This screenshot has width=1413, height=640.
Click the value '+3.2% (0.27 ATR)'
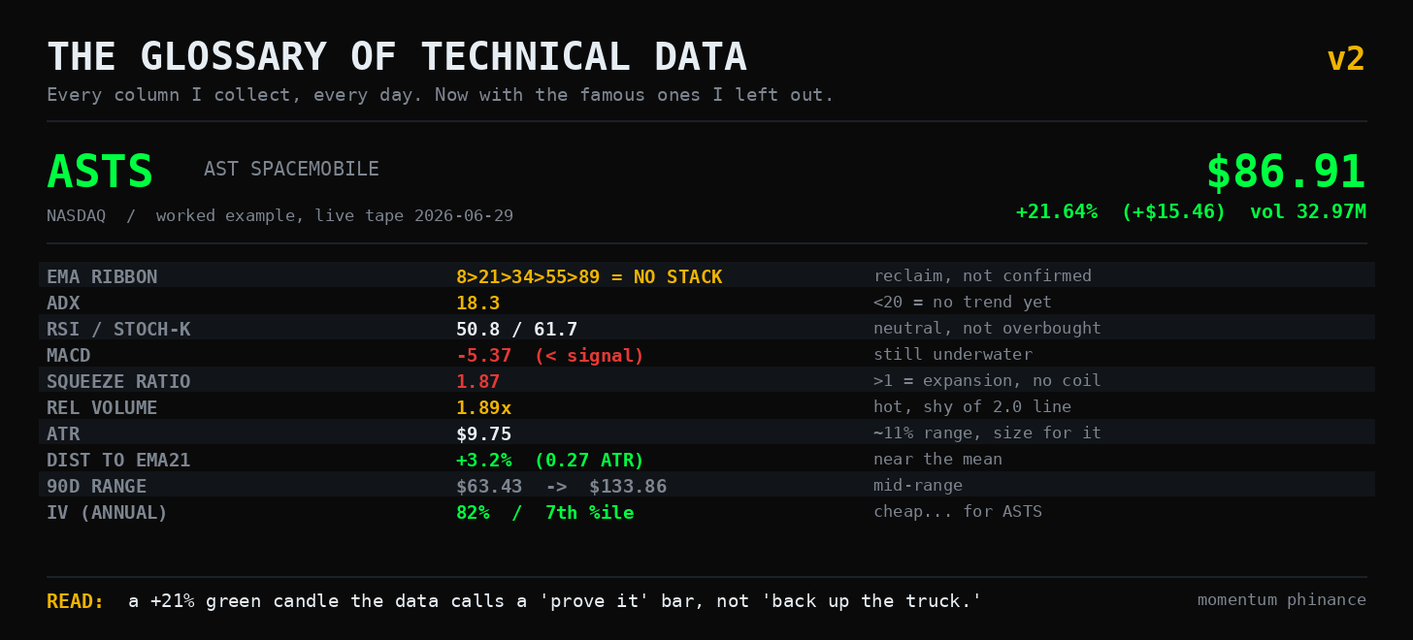tap(550, 461)
